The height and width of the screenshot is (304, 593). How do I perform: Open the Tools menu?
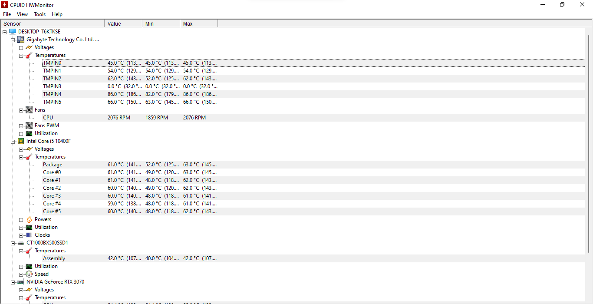[x=40, y=14]
